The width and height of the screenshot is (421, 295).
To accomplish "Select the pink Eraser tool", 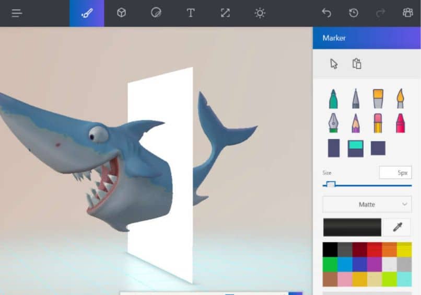I will (378, 123).
